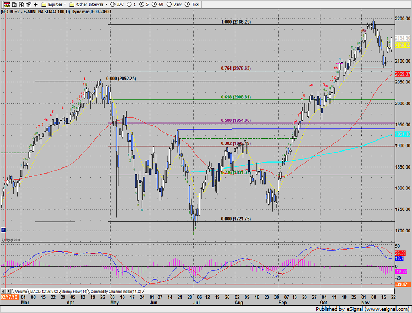The image size is (412, 313).
Task: Click the third toolbar stacked window icon
Action: pos(21,4)
